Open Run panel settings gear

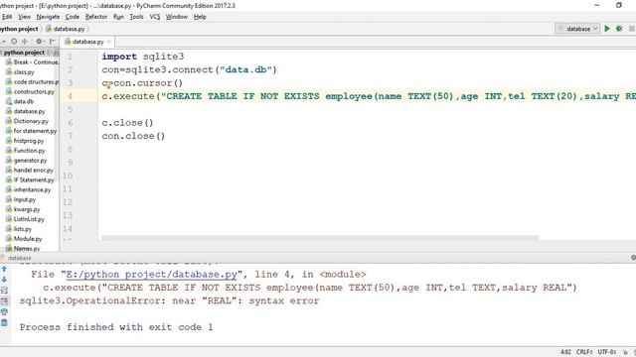tap(633, 258)
